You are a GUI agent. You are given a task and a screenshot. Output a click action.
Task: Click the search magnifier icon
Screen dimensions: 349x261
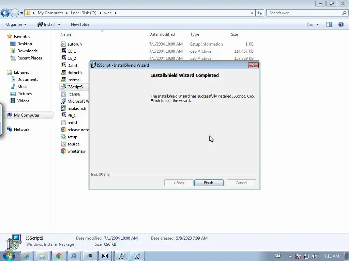[344, 13]
